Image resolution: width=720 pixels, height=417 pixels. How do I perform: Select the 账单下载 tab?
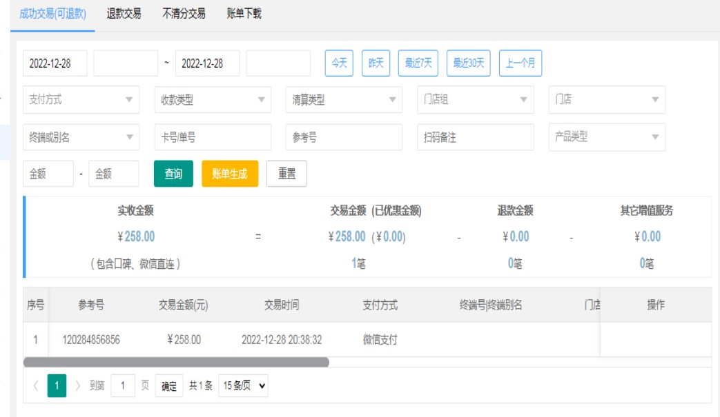[x=244, y=14]
